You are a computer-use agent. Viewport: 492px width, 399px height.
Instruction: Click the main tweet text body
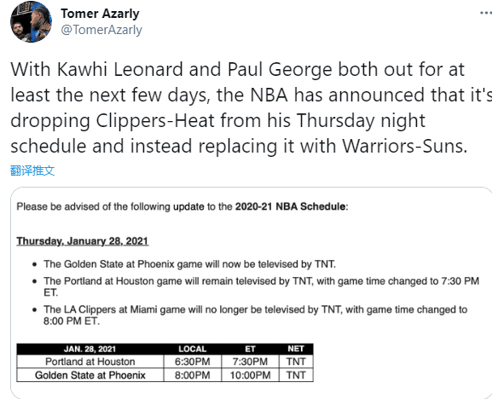tap(248, 107)
